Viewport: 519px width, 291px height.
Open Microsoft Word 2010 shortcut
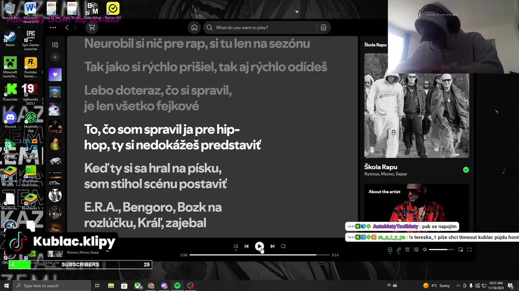coord(31,13)
